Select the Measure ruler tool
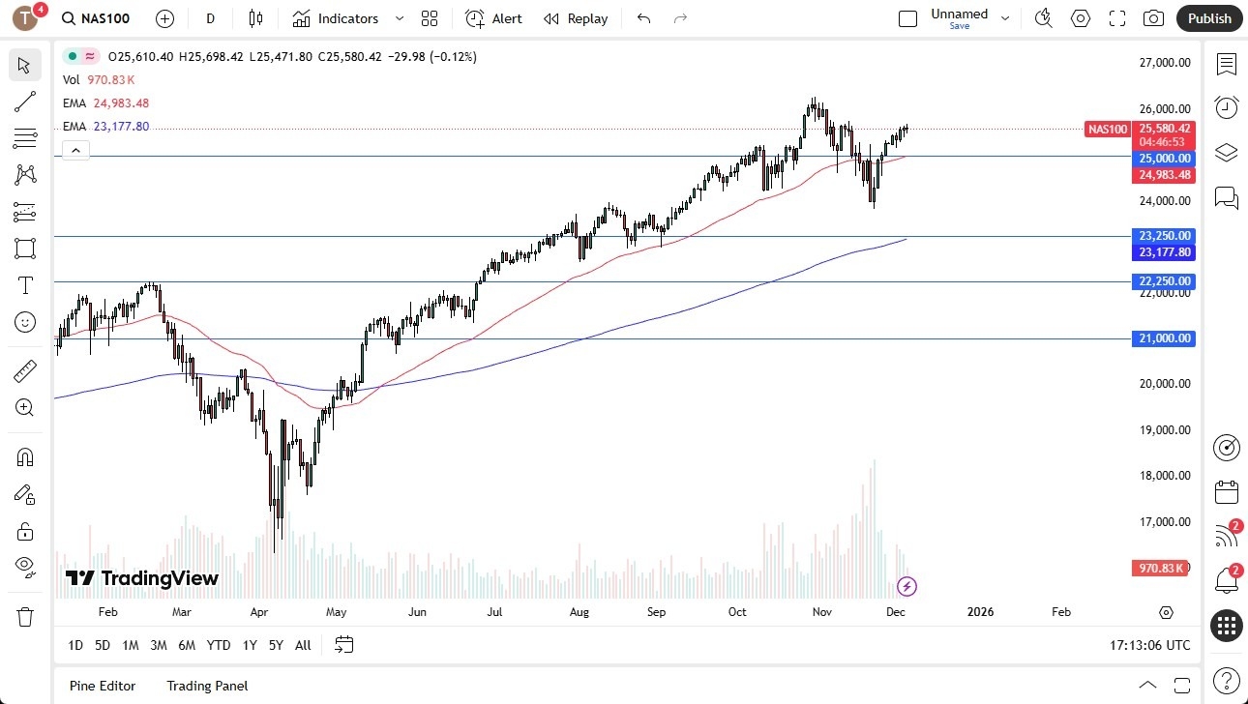Image resolution: width=1248 pixels, height=704 pixels. [25, 370]
